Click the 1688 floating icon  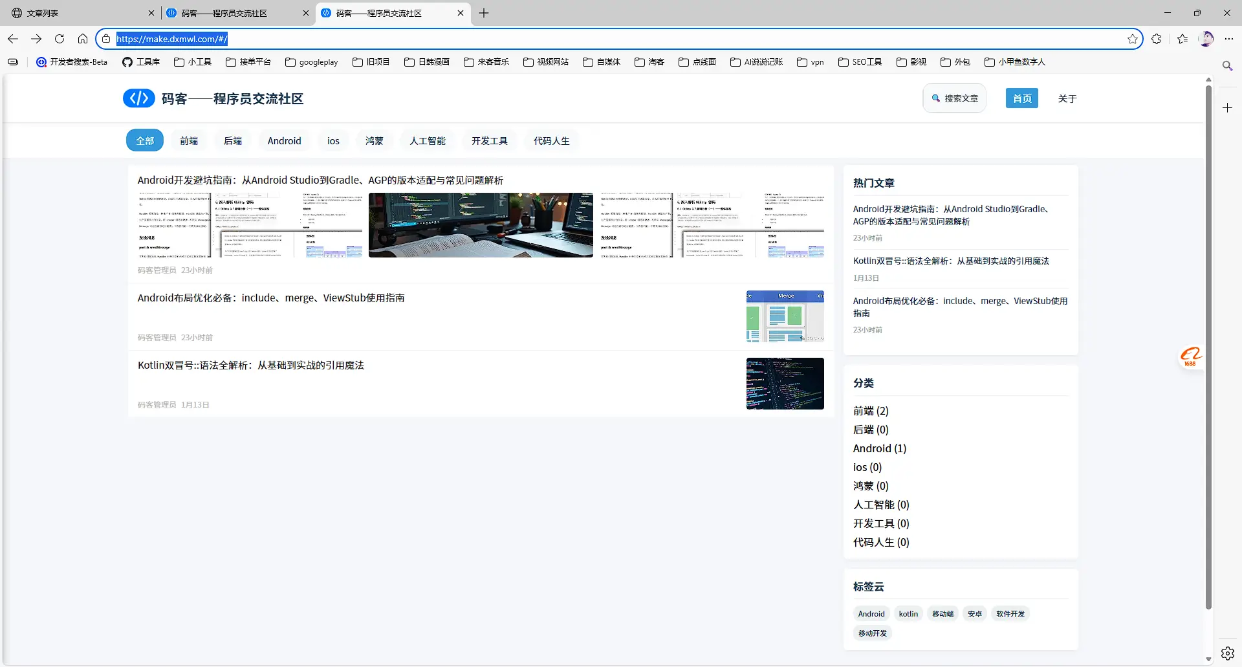(1190, 356)
